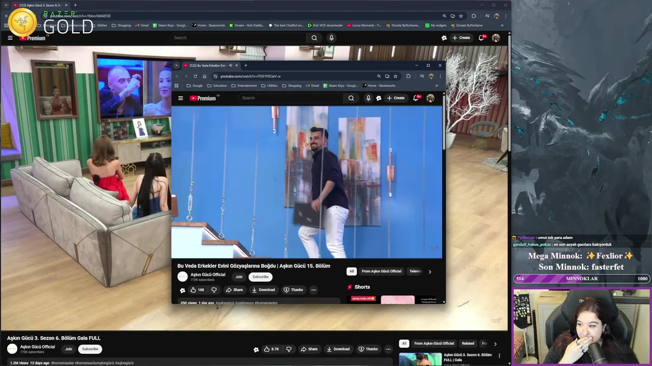Click the Ask sparkle icon beside front Create button
Viewport: 652px width, 366px height.
pos(378,98)
